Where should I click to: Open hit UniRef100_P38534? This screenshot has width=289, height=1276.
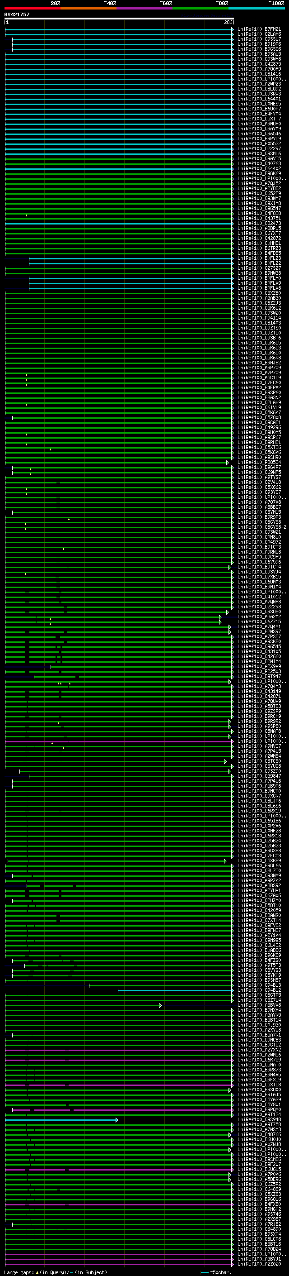coord(259,462)
